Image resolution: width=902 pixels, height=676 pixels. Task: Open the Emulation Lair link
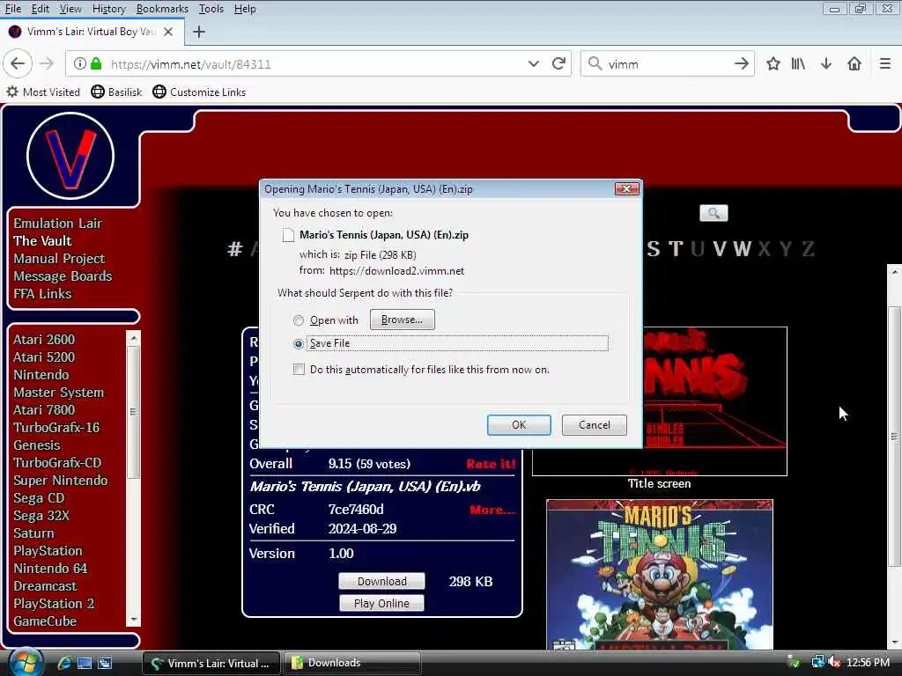point(57,223)
